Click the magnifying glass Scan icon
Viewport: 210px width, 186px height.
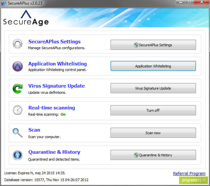coord(18,133)
